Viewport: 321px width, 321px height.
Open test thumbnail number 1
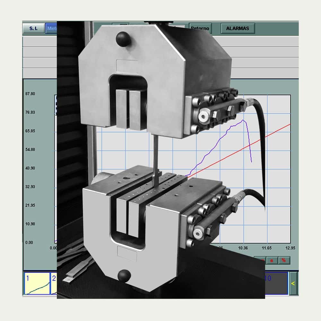[37, 283]
